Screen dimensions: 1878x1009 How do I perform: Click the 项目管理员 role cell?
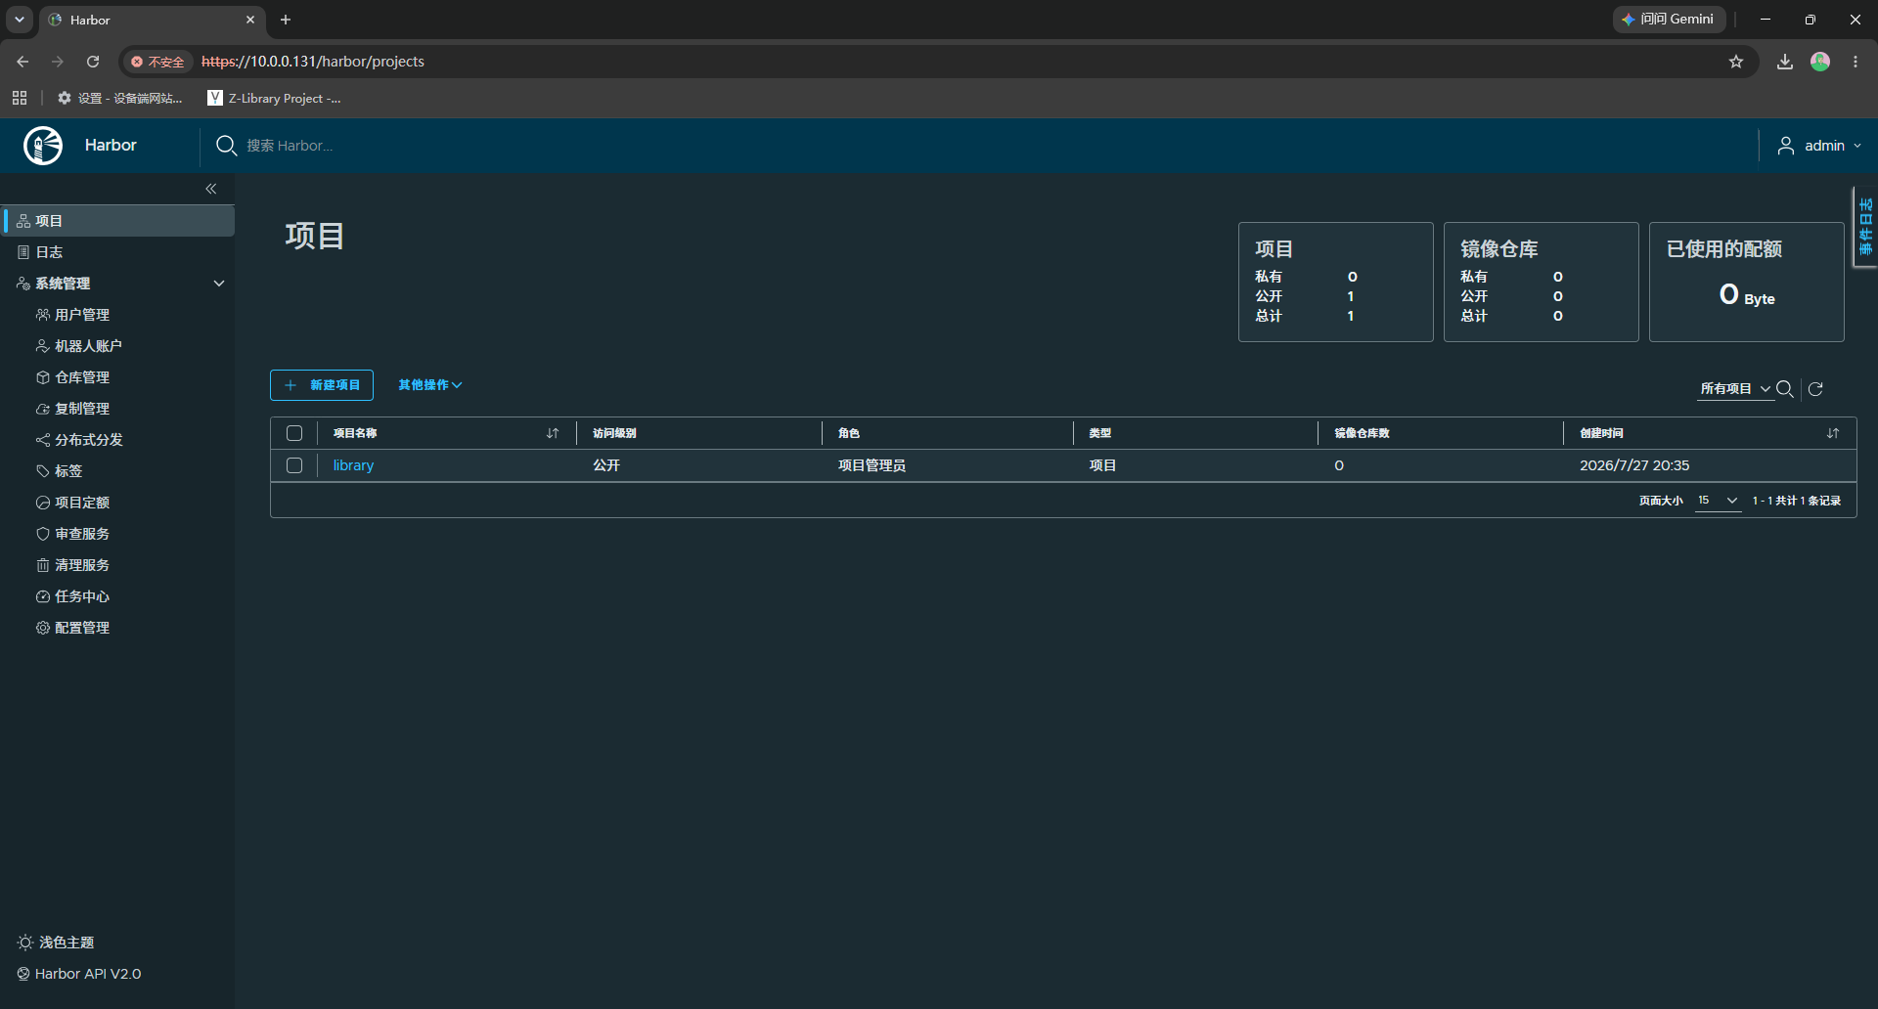click(872, 465)
